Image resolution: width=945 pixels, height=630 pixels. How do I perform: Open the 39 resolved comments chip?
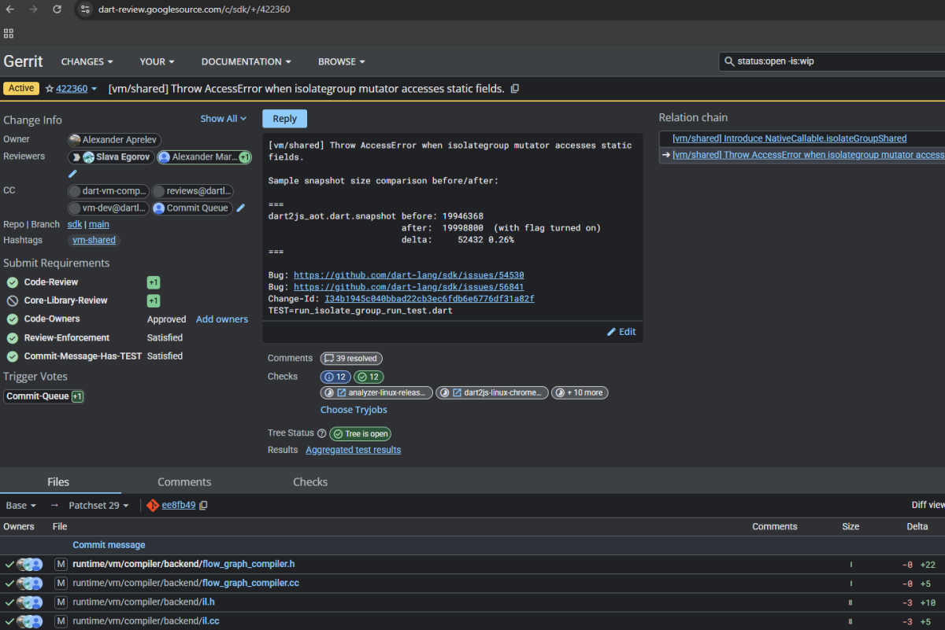click(350, 358)
